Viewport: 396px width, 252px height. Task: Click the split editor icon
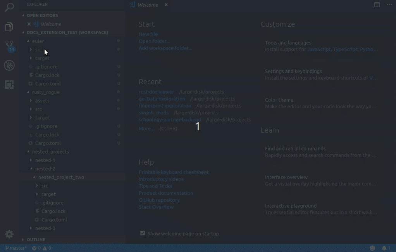[x=377, y=5]
